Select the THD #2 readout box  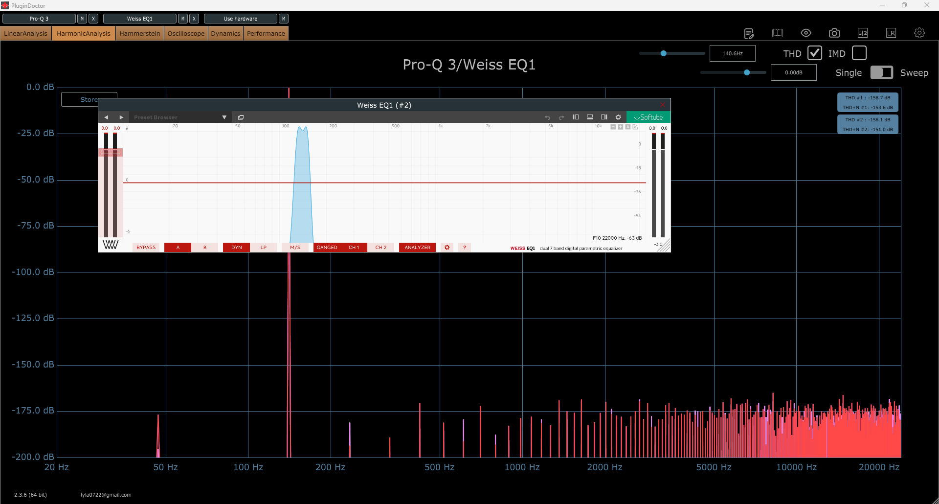[868, 124]
